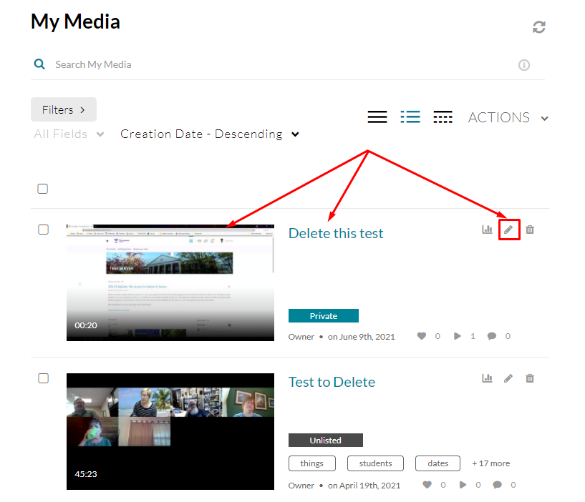This screenshot has height=502, width=585.
Task: Select the 'Delete this test' checkbox
Action: pos(43,230)
